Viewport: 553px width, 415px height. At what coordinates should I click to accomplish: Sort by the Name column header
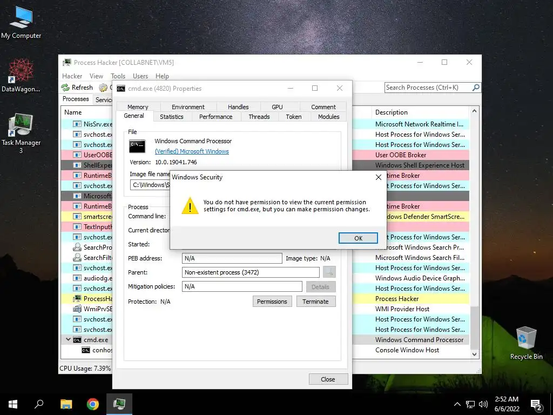tap(86, 112)
